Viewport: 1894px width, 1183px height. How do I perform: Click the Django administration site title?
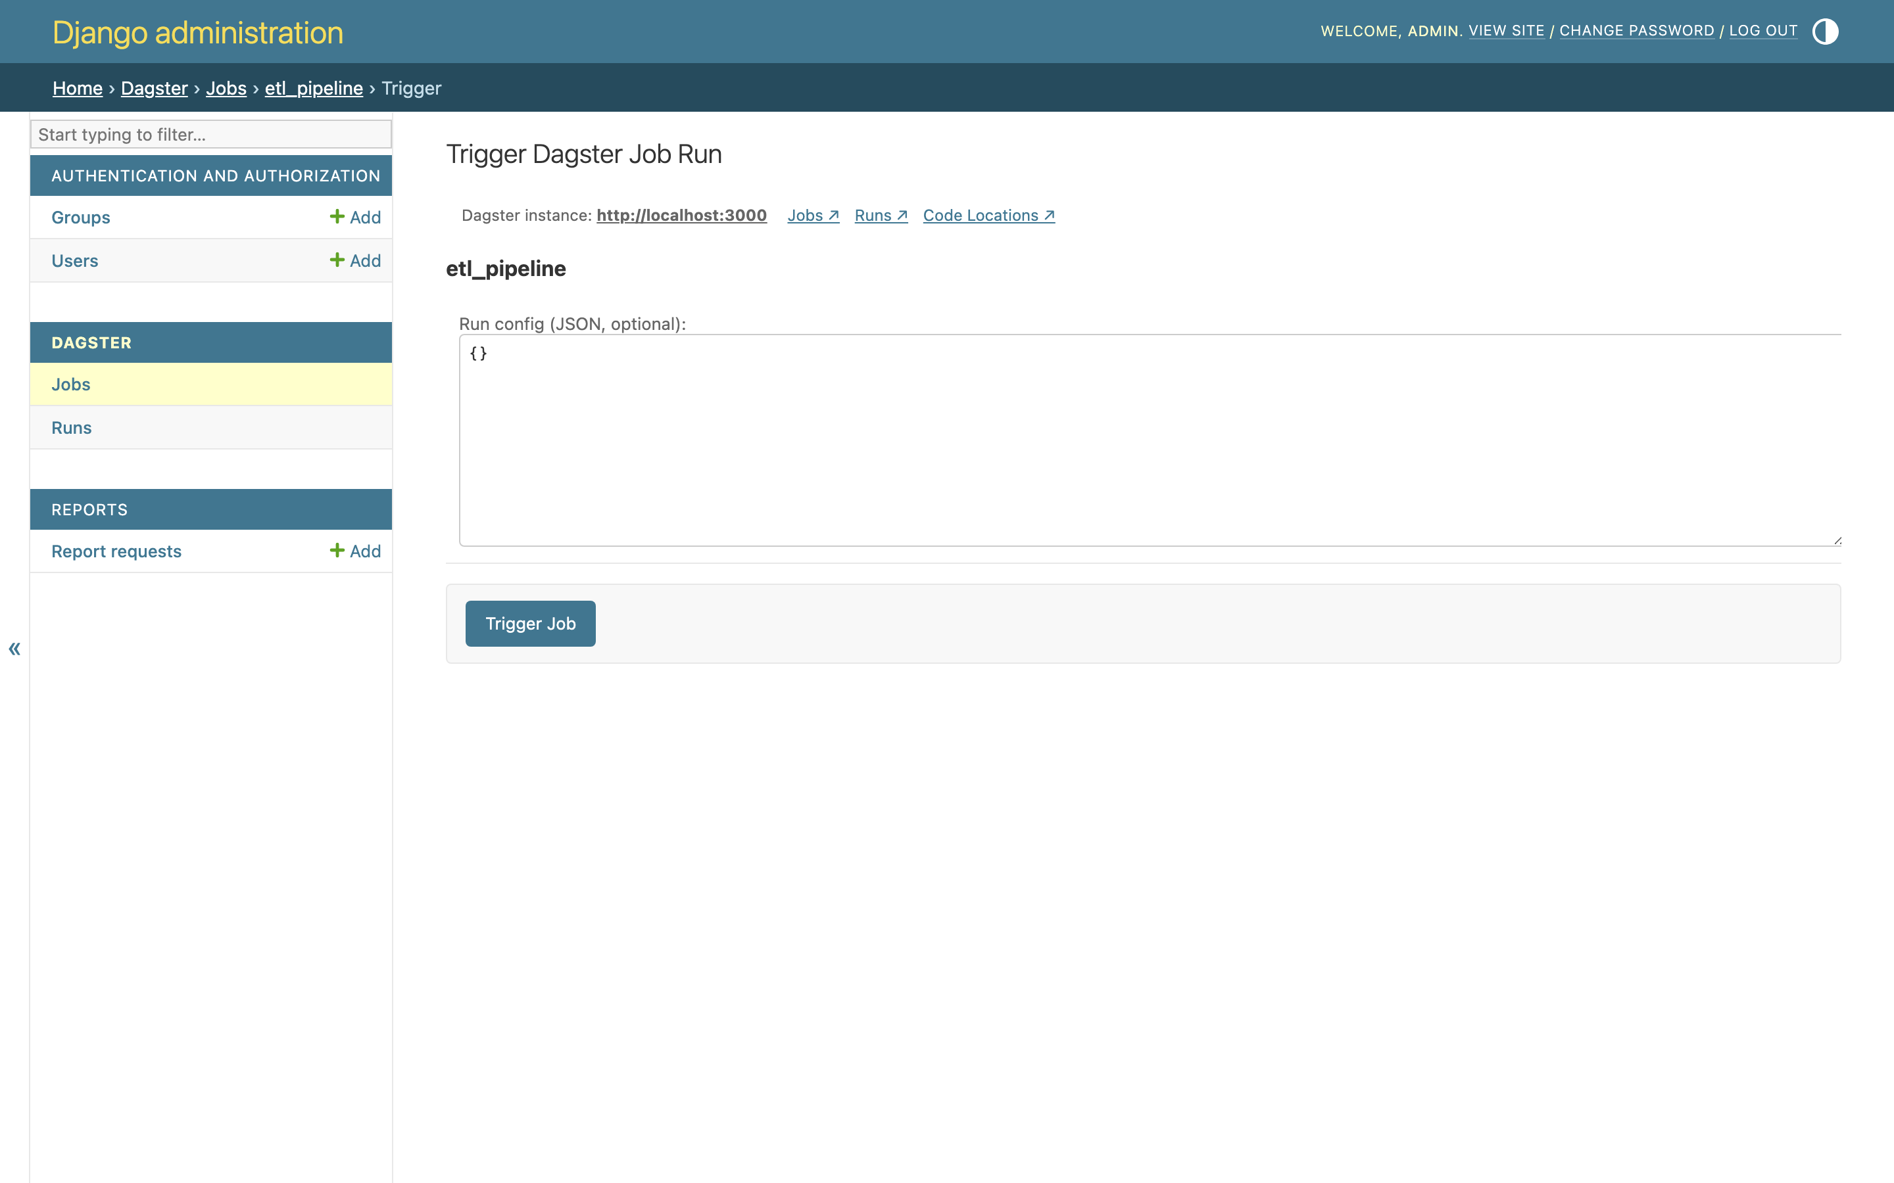click(x=198, y=33)
